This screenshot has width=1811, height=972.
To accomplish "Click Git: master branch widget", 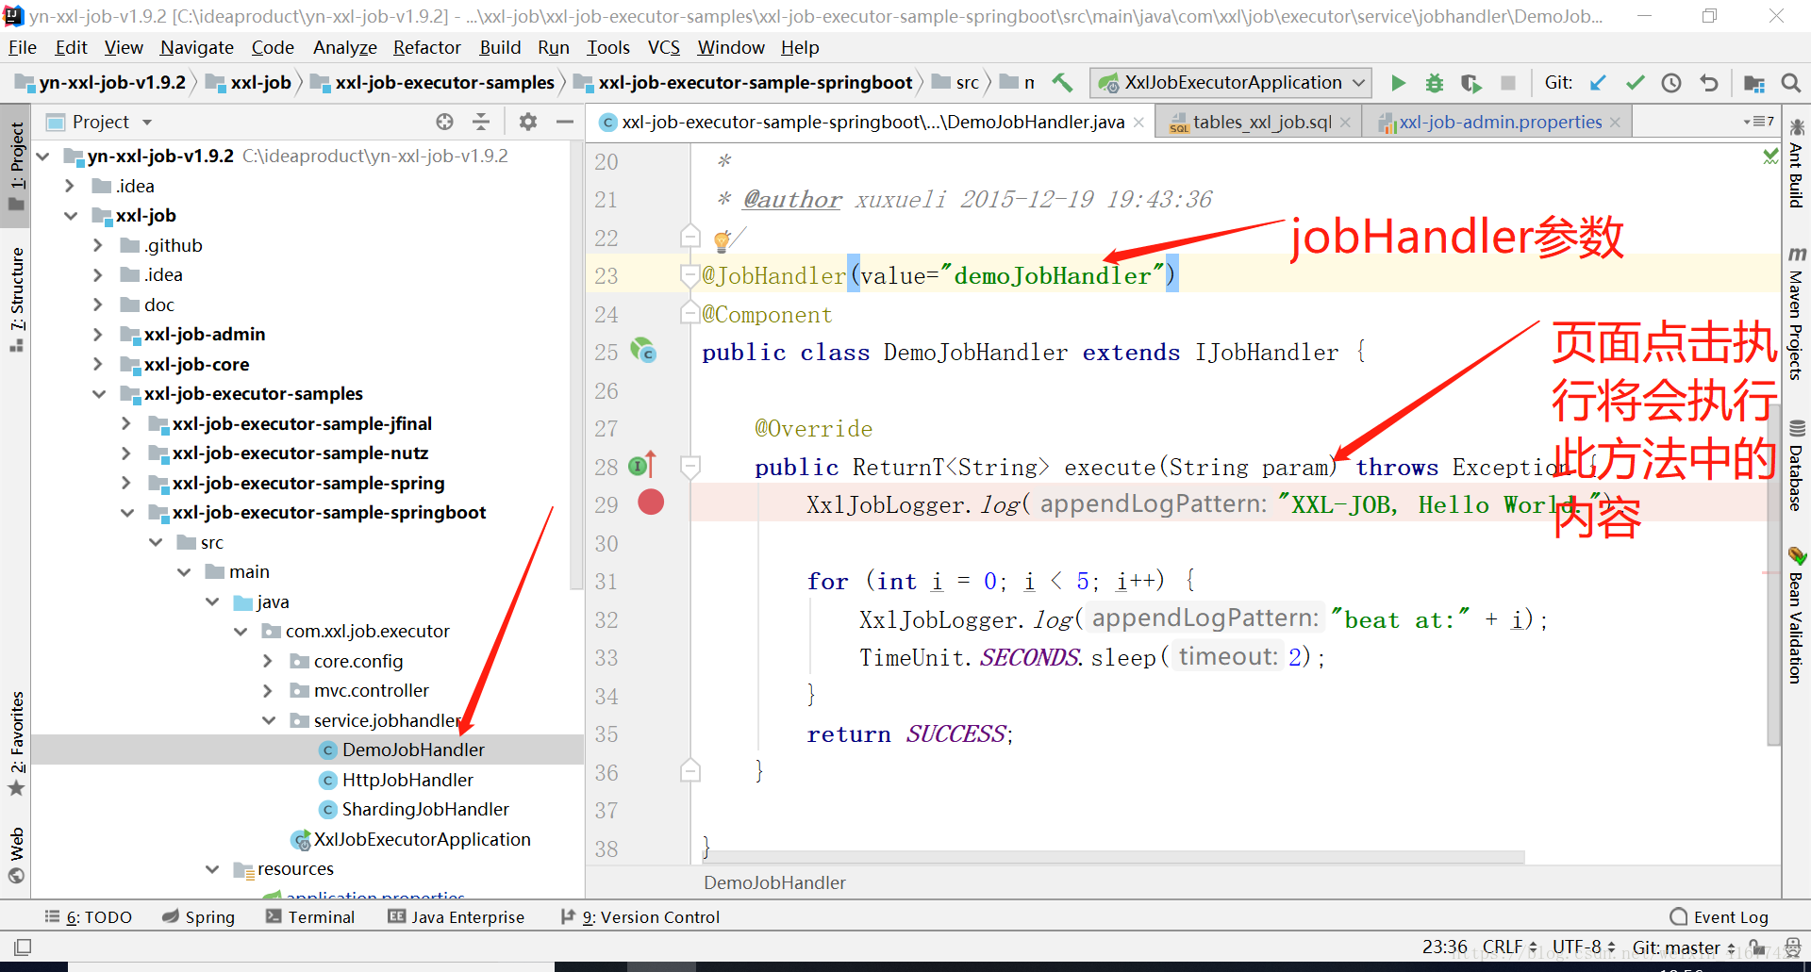I will coord(1683,947).
